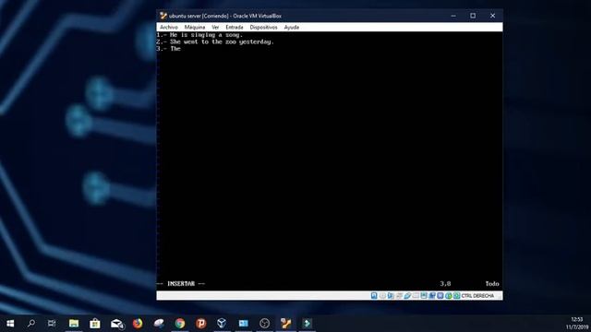This screenshot has width=591, height=332.
Task: Click the mouse integration status icon
Action: [449, 296]
